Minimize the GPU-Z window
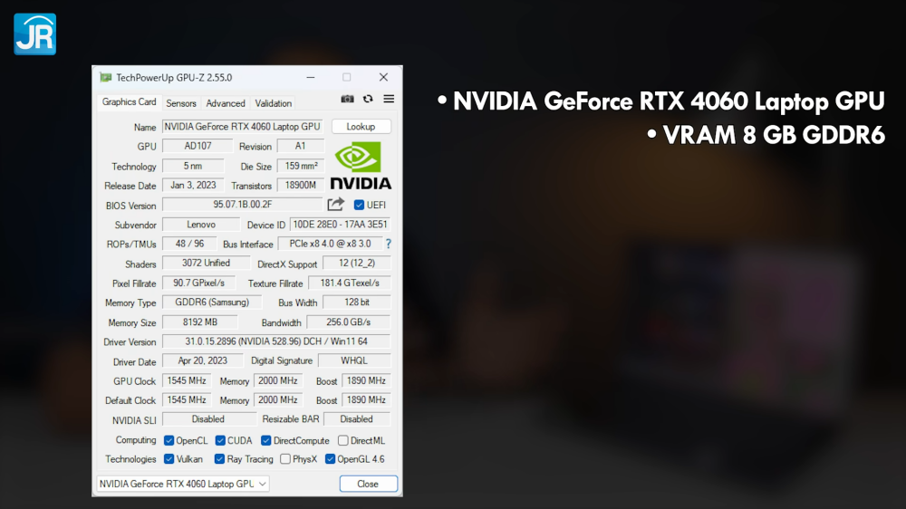 [x=310, y=77]
